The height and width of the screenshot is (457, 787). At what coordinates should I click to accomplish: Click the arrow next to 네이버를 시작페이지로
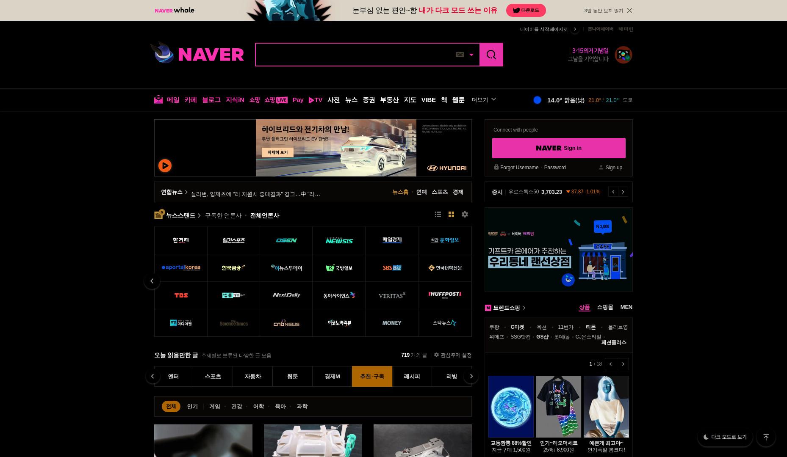tap(575, 29)
